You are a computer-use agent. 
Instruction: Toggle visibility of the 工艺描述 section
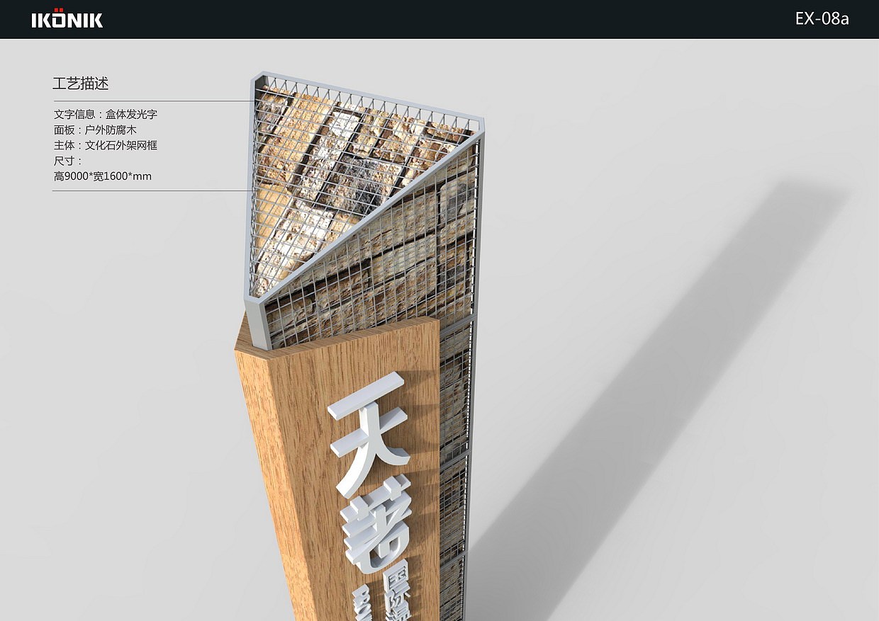(81, 84)
